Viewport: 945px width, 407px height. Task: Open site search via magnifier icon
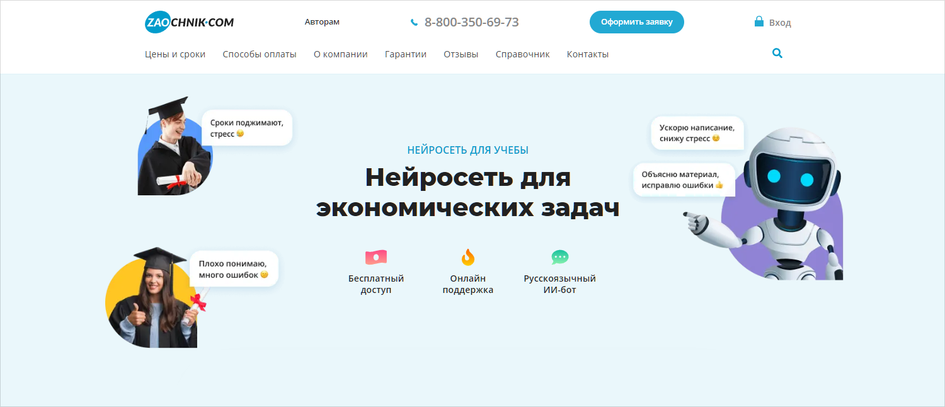[777, 54]
